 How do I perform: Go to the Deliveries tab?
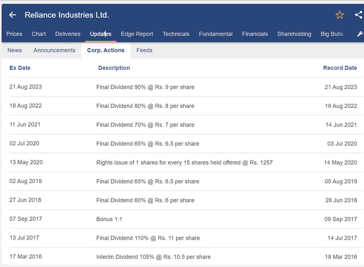(68, 34)
